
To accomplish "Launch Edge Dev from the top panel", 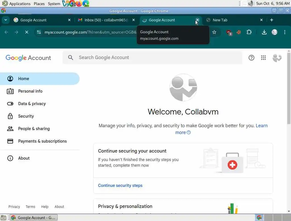I will [86, 3].
